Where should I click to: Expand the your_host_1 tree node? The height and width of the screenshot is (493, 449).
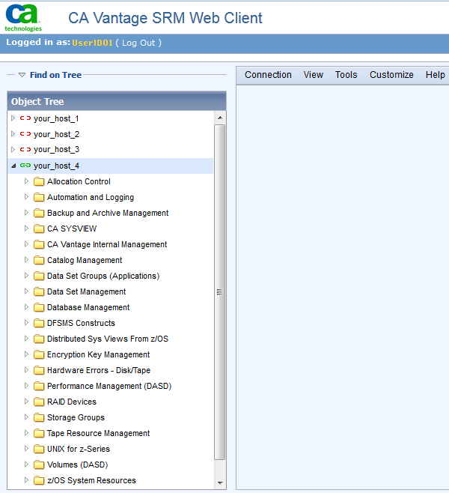pos(13,118)
